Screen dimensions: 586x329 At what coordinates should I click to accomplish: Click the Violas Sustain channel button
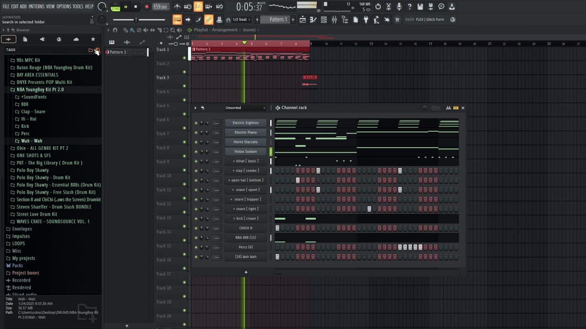click(x=246, y=152)
